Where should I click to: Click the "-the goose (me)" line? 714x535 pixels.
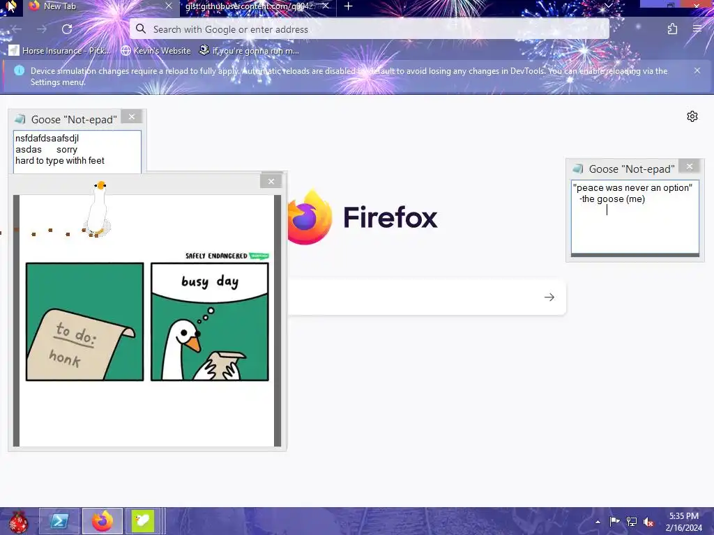[612, 199]
